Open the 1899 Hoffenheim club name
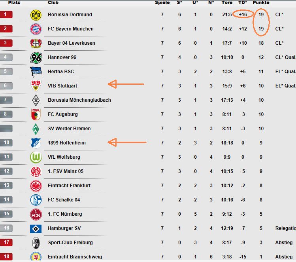296x262 pixels. coord(67,143)
